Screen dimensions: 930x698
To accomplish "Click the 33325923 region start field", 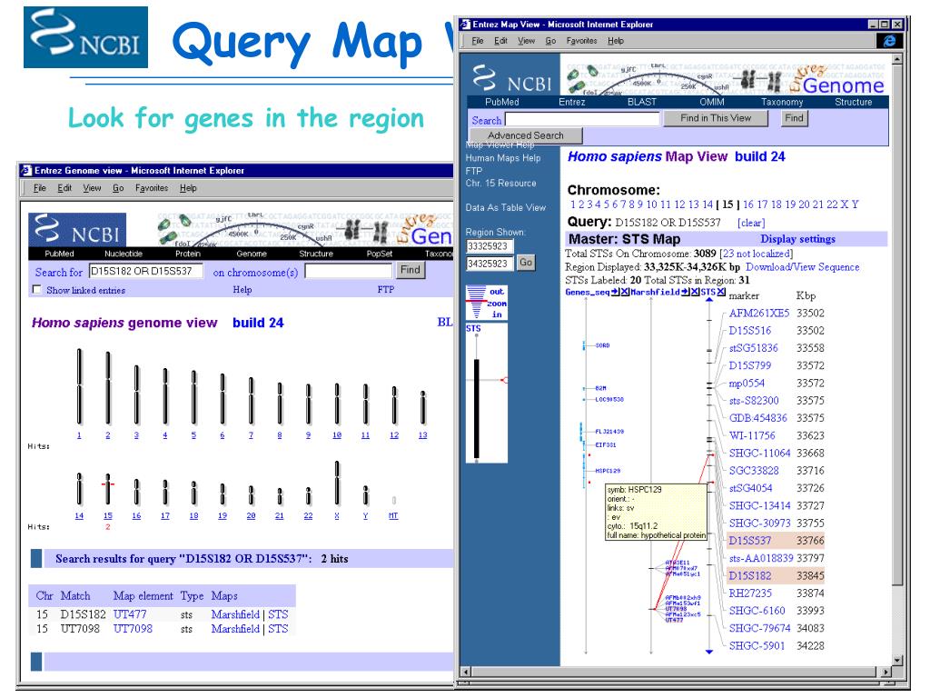I will [x=490, y=245].
